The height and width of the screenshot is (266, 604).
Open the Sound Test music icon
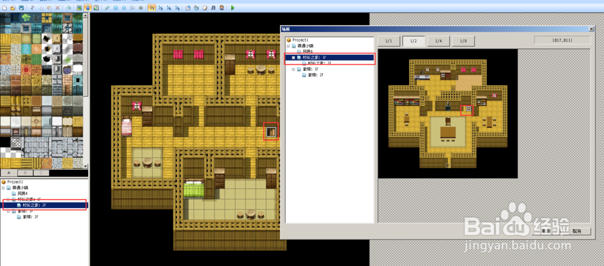click(x=213, y=8)
